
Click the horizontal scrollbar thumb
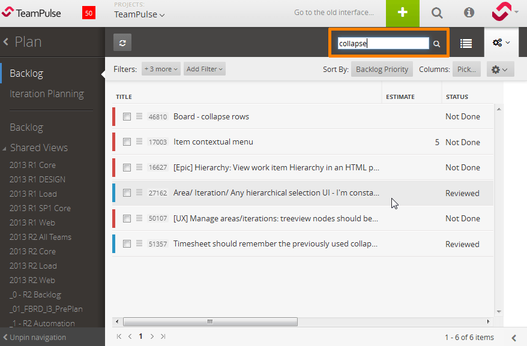(x=210, y=321)
